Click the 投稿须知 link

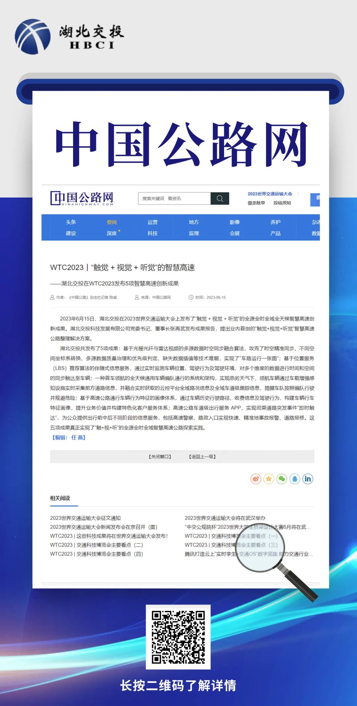pyautogui.click(x=282, y=203)
